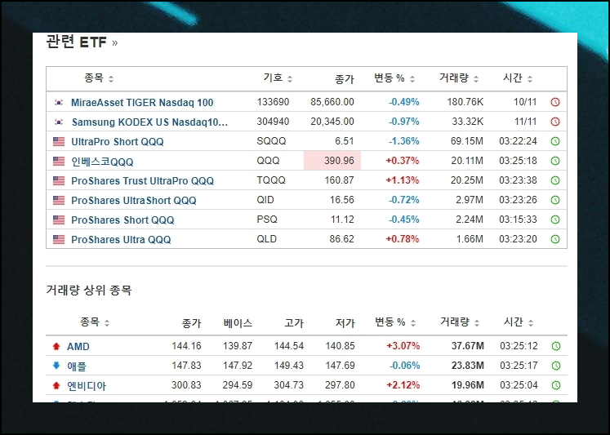Click Korean flag icon beside MiraeAsset TIGER
610x435 pixels.
point(59,103)
